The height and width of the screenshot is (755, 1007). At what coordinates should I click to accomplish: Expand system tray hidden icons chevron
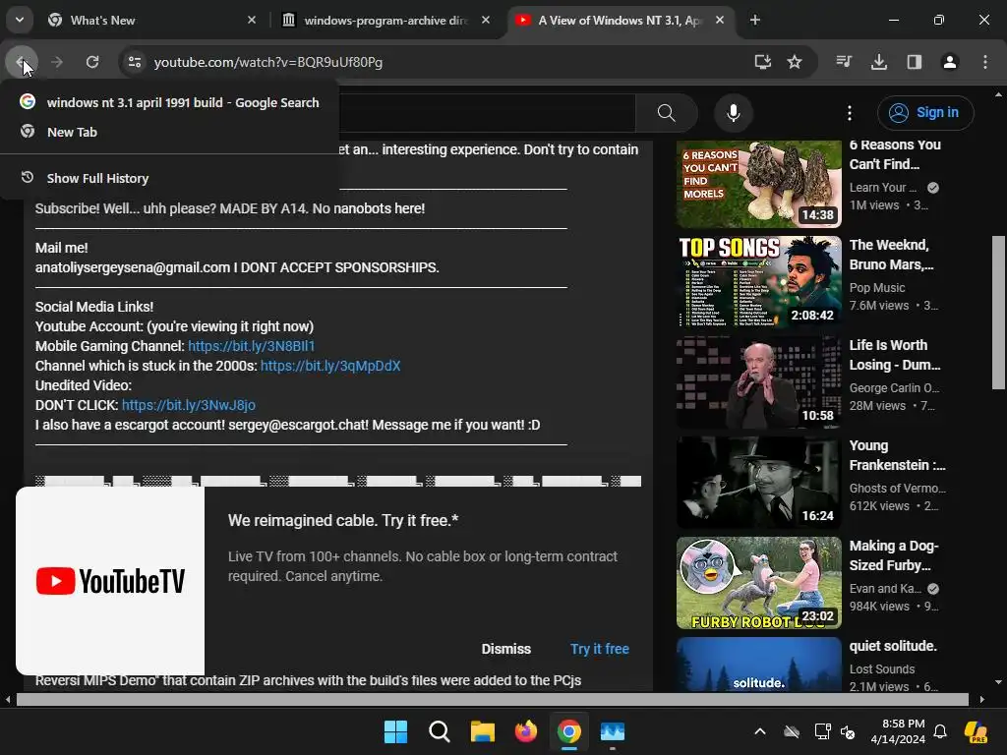(760, 731)
